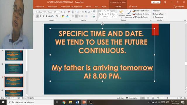This screenshot has height=105, width=187.
Task: Open the Animaciones tab
Action: tap(53, 7)
